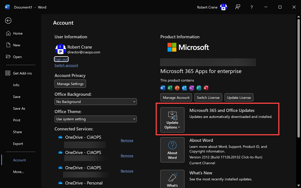This screenshot has width=301, height=188.
Task: Click the Word app icon in title bar
Action: 7,7
